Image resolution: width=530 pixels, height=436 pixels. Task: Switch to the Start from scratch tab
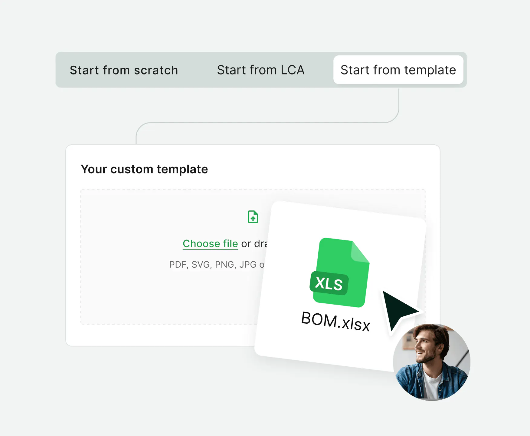[x=124, y=70]
